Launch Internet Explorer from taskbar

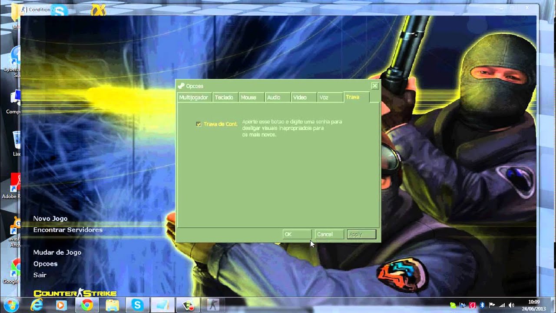[x=37, y=305]
